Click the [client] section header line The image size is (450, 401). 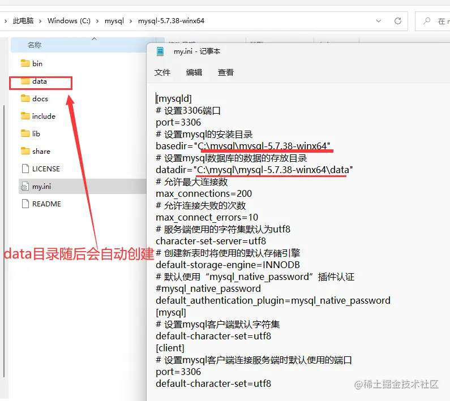coord(170,348)
